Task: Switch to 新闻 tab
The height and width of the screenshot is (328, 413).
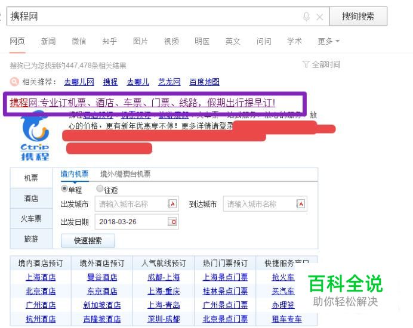Action: click(48, 41)
